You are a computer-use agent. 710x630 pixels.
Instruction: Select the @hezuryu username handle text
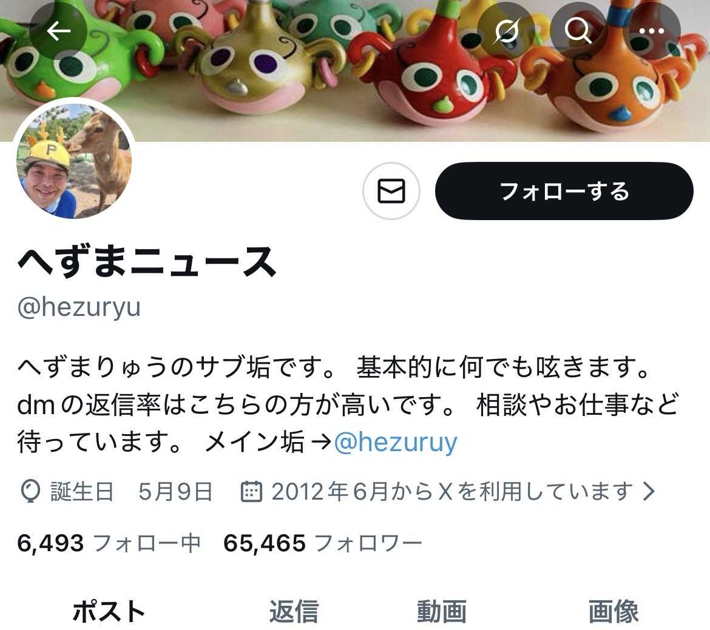tap(79, 307)
